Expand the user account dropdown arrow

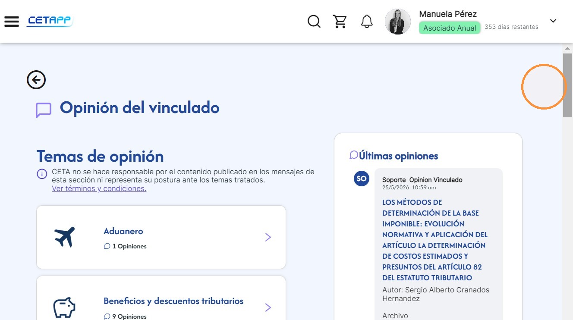(553, 21)
